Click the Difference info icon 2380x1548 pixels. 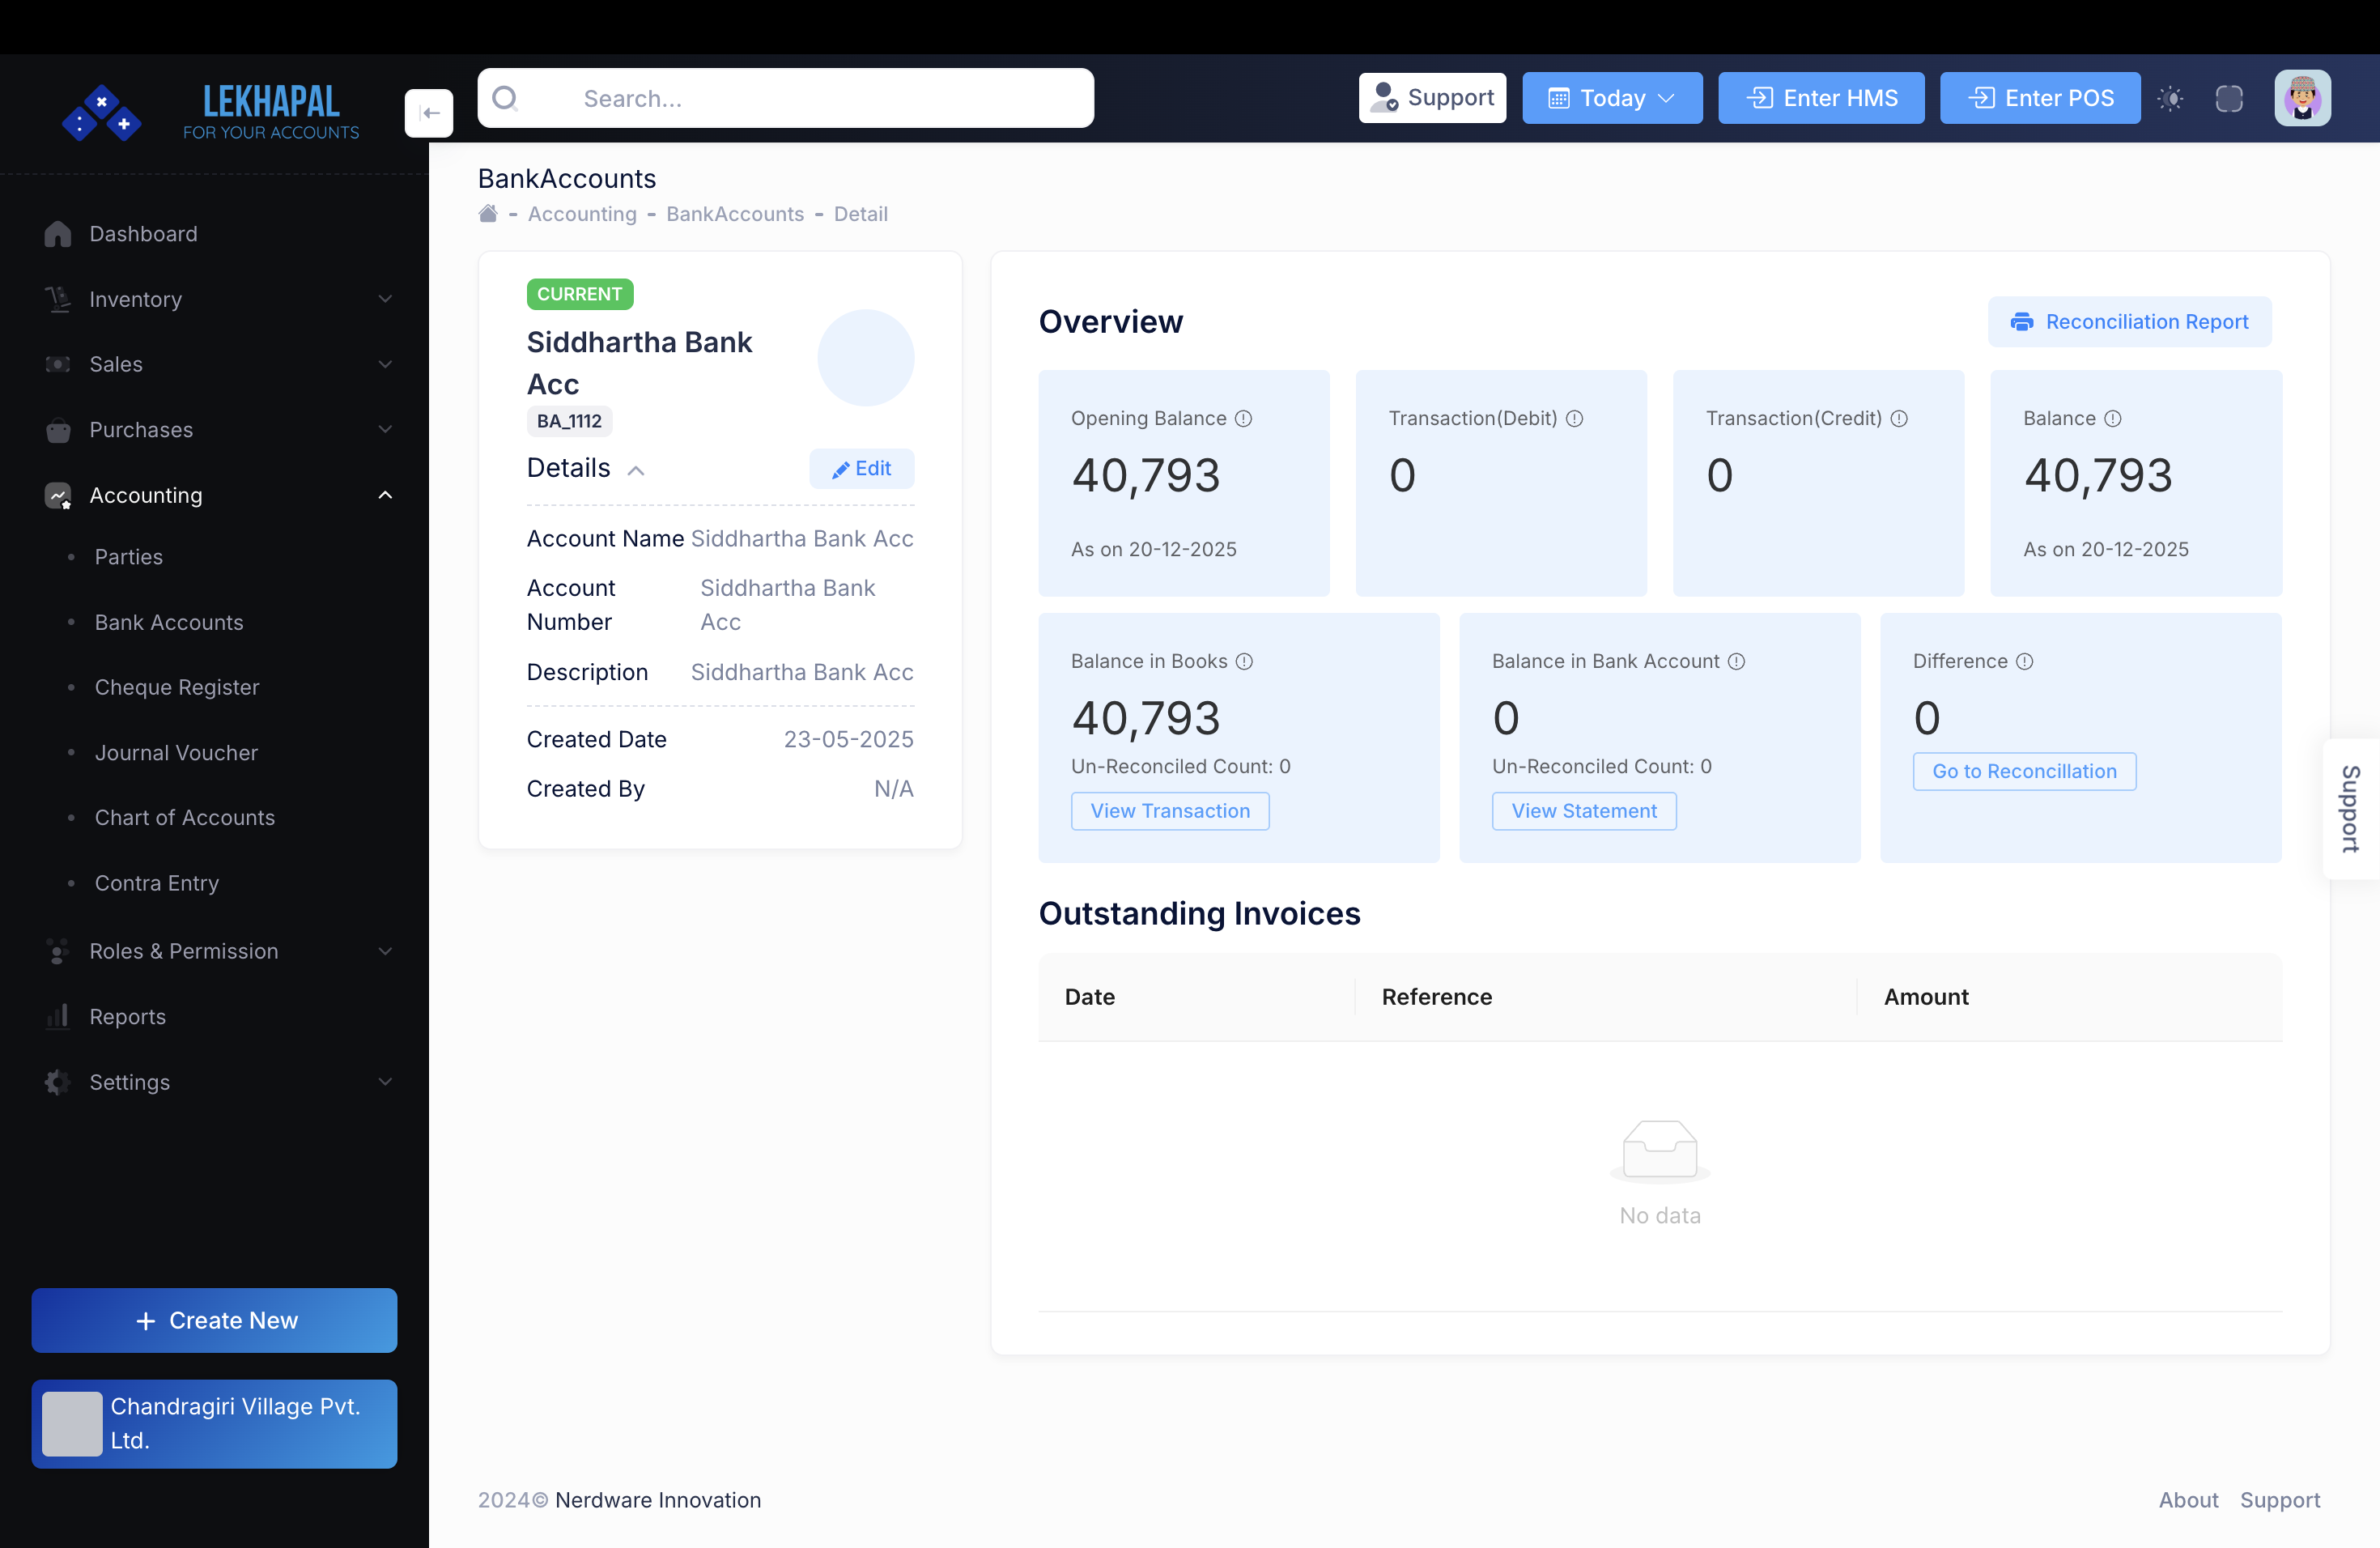click(2024, 662)
